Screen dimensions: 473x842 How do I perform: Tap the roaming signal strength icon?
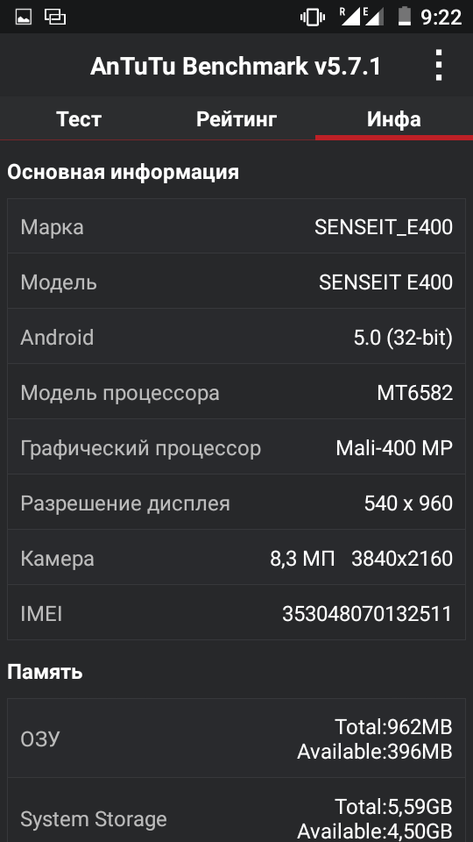[350, 17]
